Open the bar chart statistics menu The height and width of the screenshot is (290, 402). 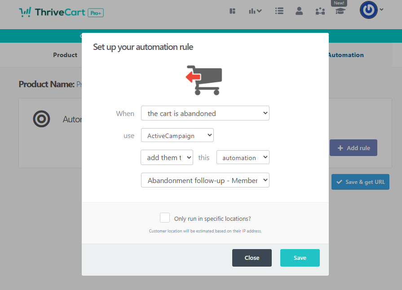click(255, 11)
